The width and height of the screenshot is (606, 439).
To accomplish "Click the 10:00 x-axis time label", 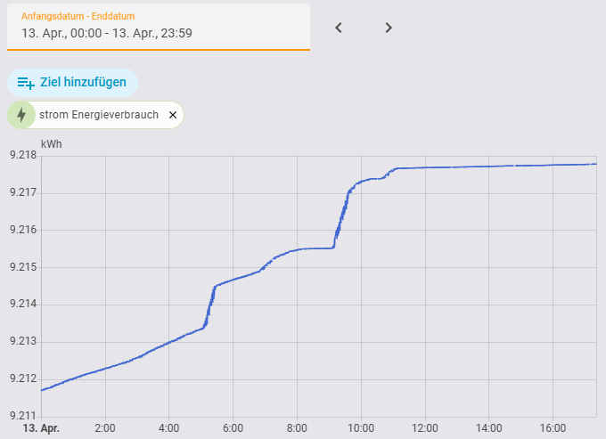I will tap(361, 427).
